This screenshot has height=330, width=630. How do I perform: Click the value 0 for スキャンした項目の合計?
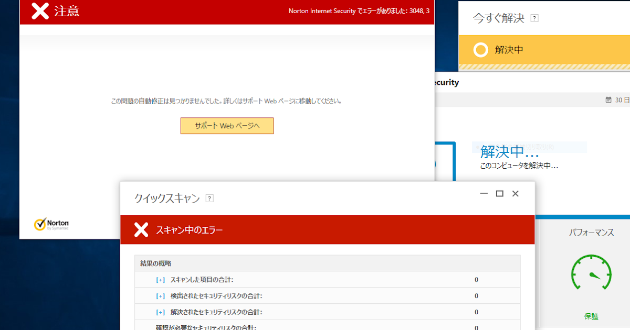pyautogui.click(x=476, y=280)
